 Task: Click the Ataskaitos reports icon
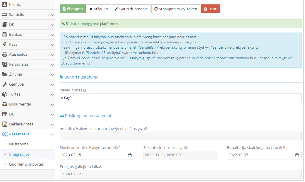[x=5, y=54]
